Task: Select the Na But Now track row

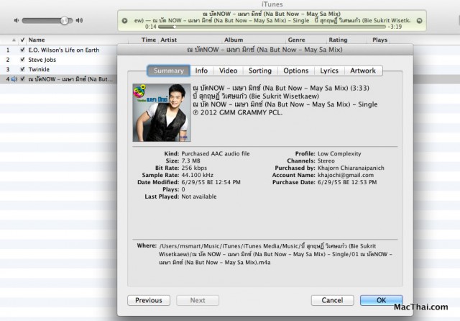Action: [x=59, y=79]
